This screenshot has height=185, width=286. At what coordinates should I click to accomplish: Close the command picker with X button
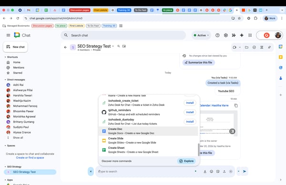coord(91,171)
